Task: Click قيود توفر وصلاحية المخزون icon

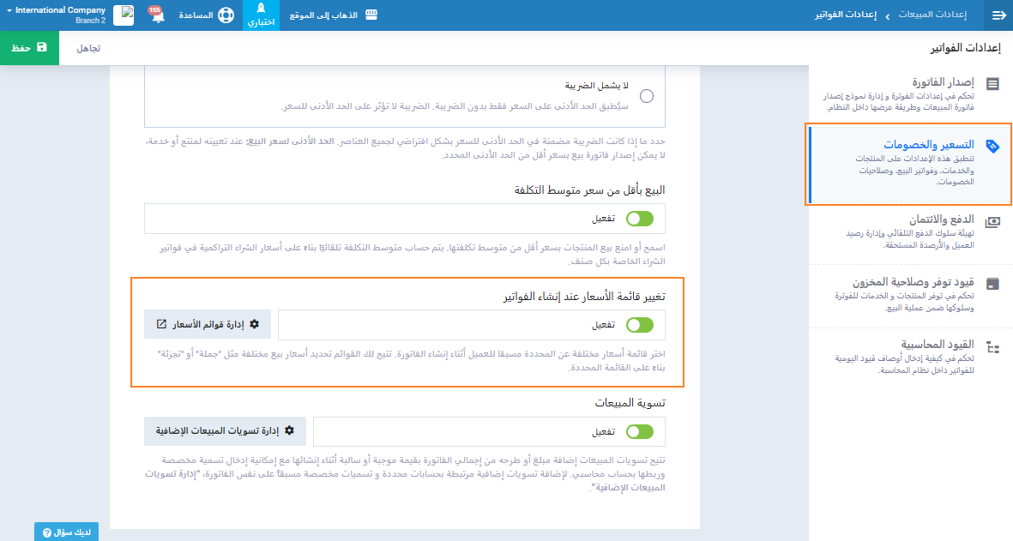Action: tap(992, 285)
